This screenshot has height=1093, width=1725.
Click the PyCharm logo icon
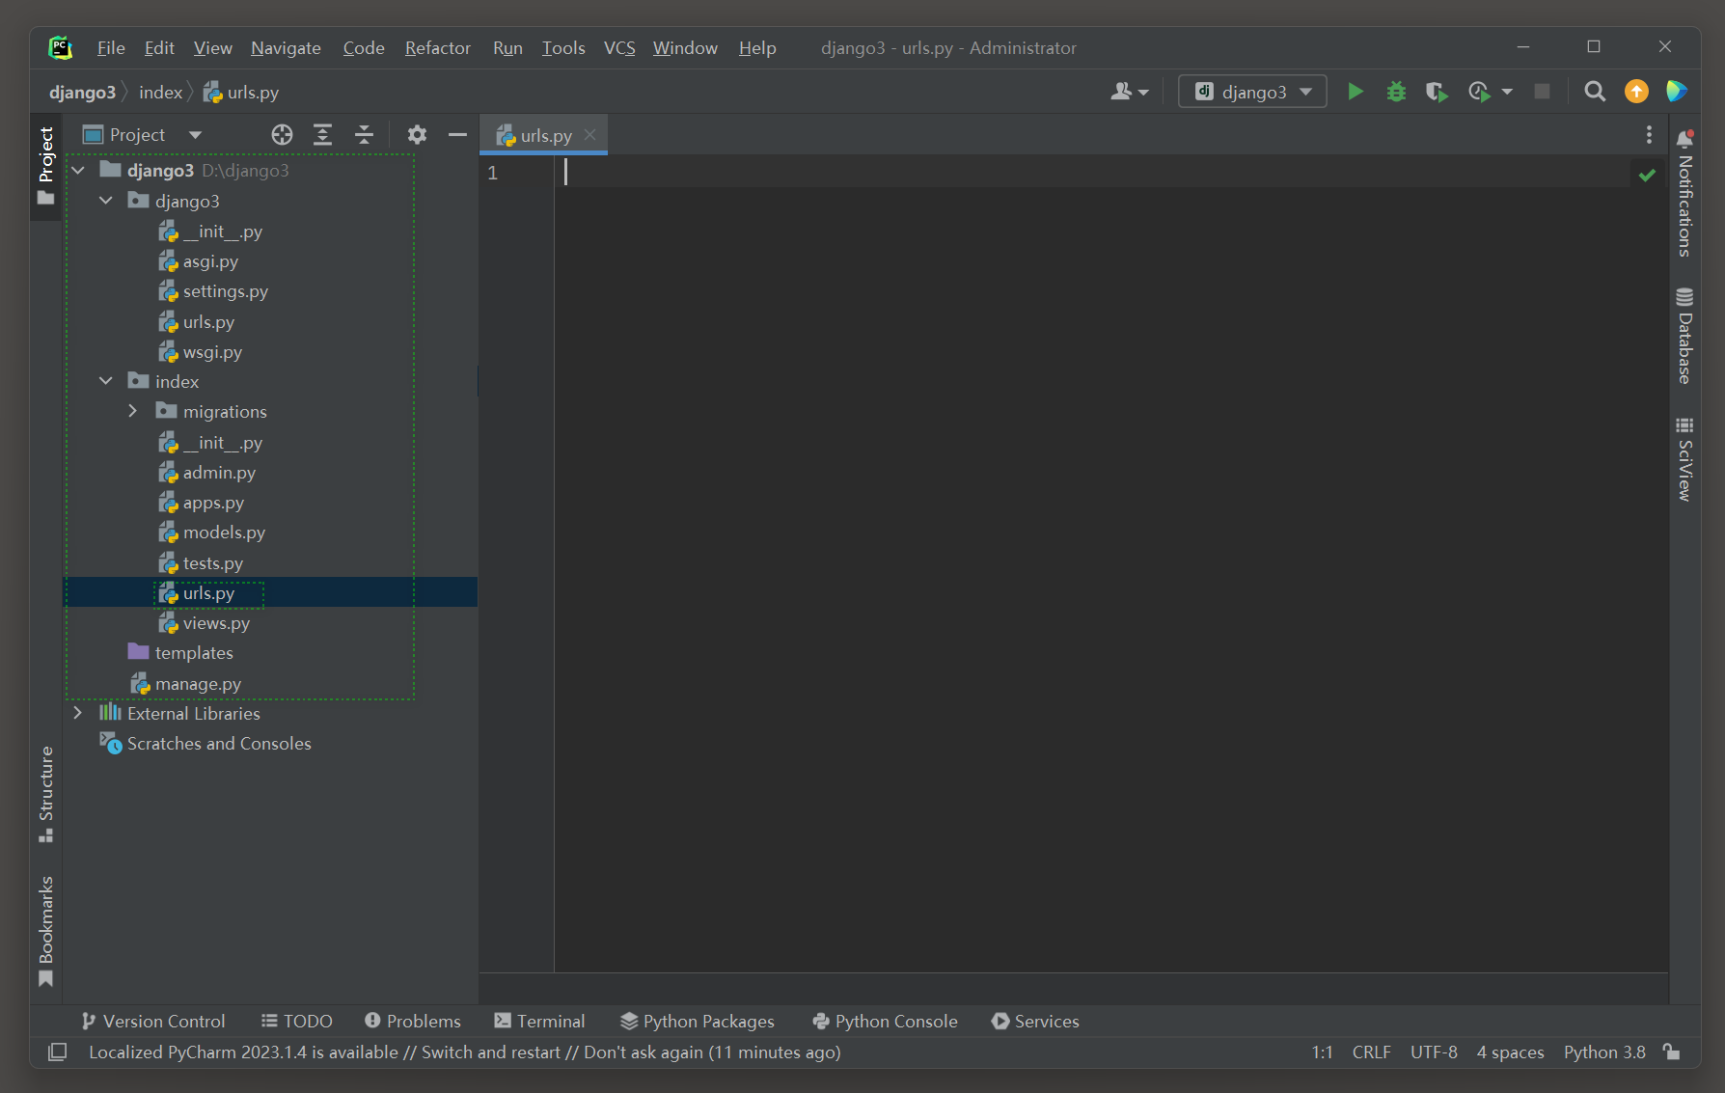(x=61, y=47)
